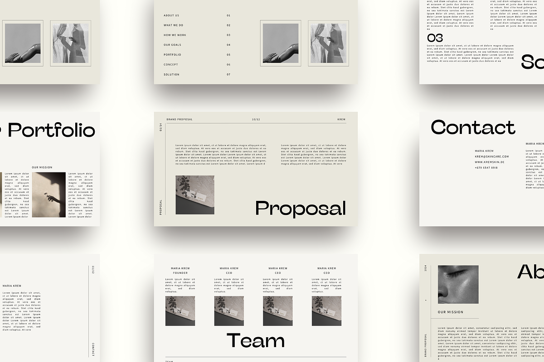The image size is (544, 362).
Task: Click the large 'Contact' heading
Action: pos(473,127)
